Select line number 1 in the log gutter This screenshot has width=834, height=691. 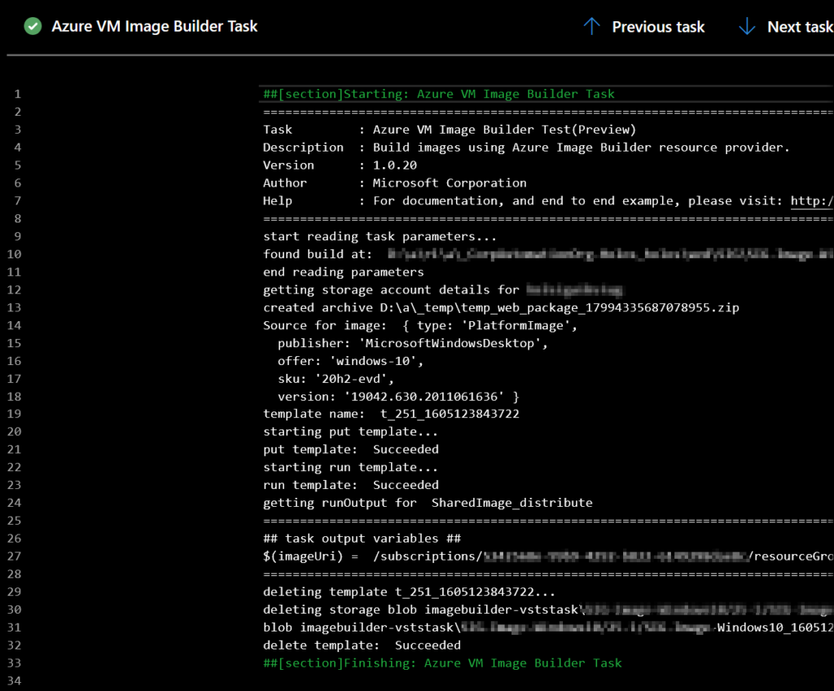[x=17, y=94]
